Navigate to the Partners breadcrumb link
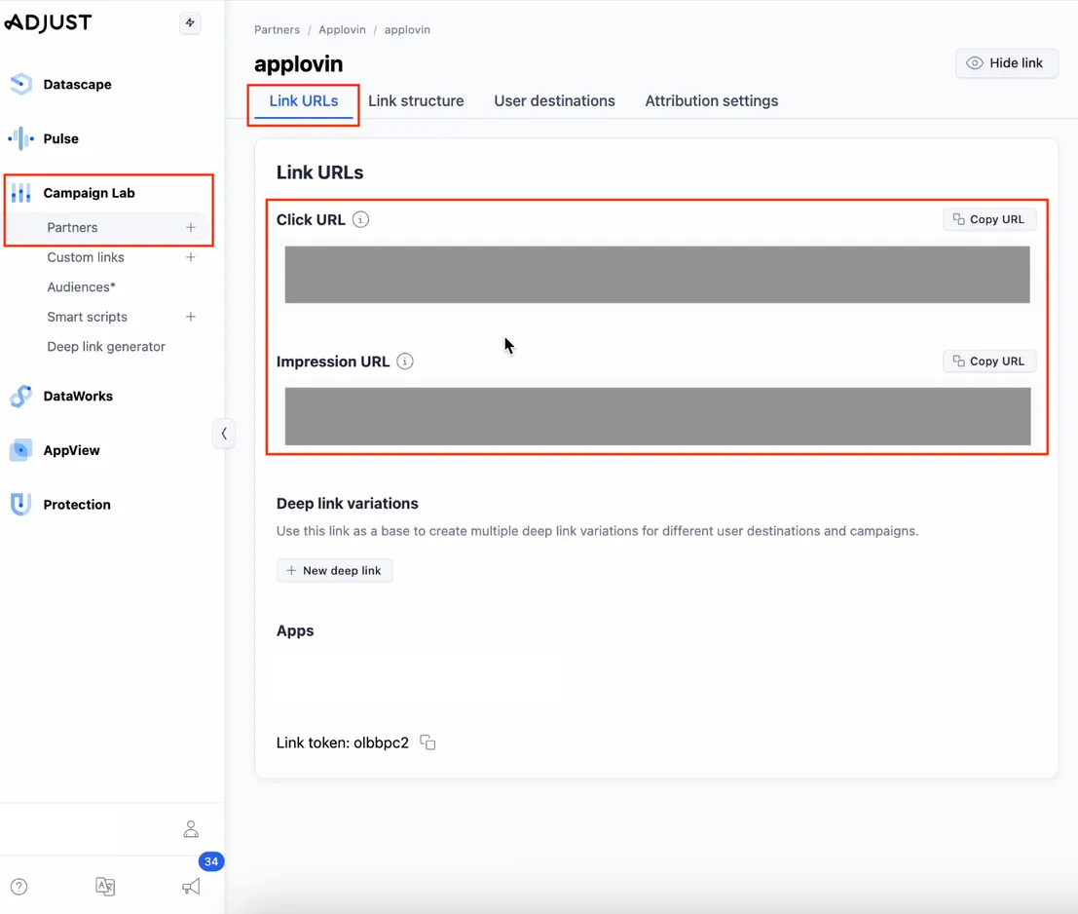The height and width of the screenshot is (914, 1078). [x=277, y=29]
